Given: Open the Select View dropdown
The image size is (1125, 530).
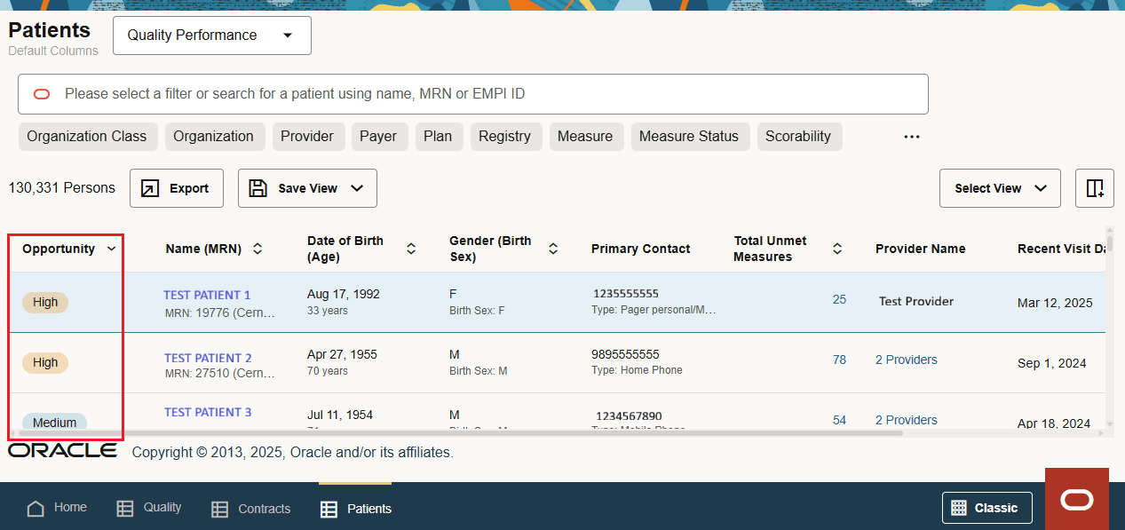Looking at the screenshot, I should point(999,188).
